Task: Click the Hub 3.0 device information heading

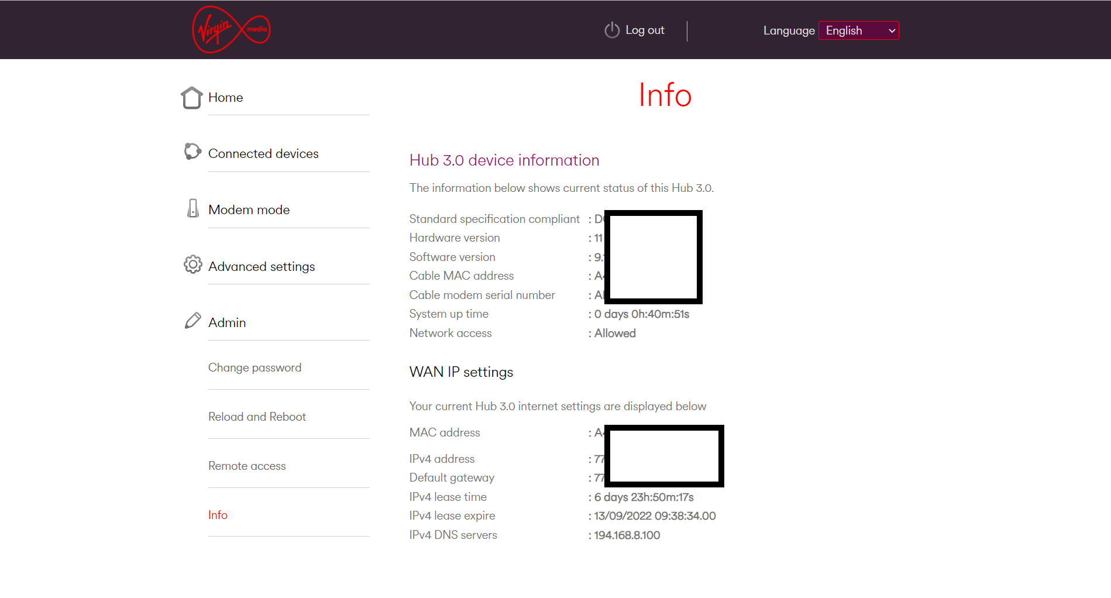Action: pos(504,160)
